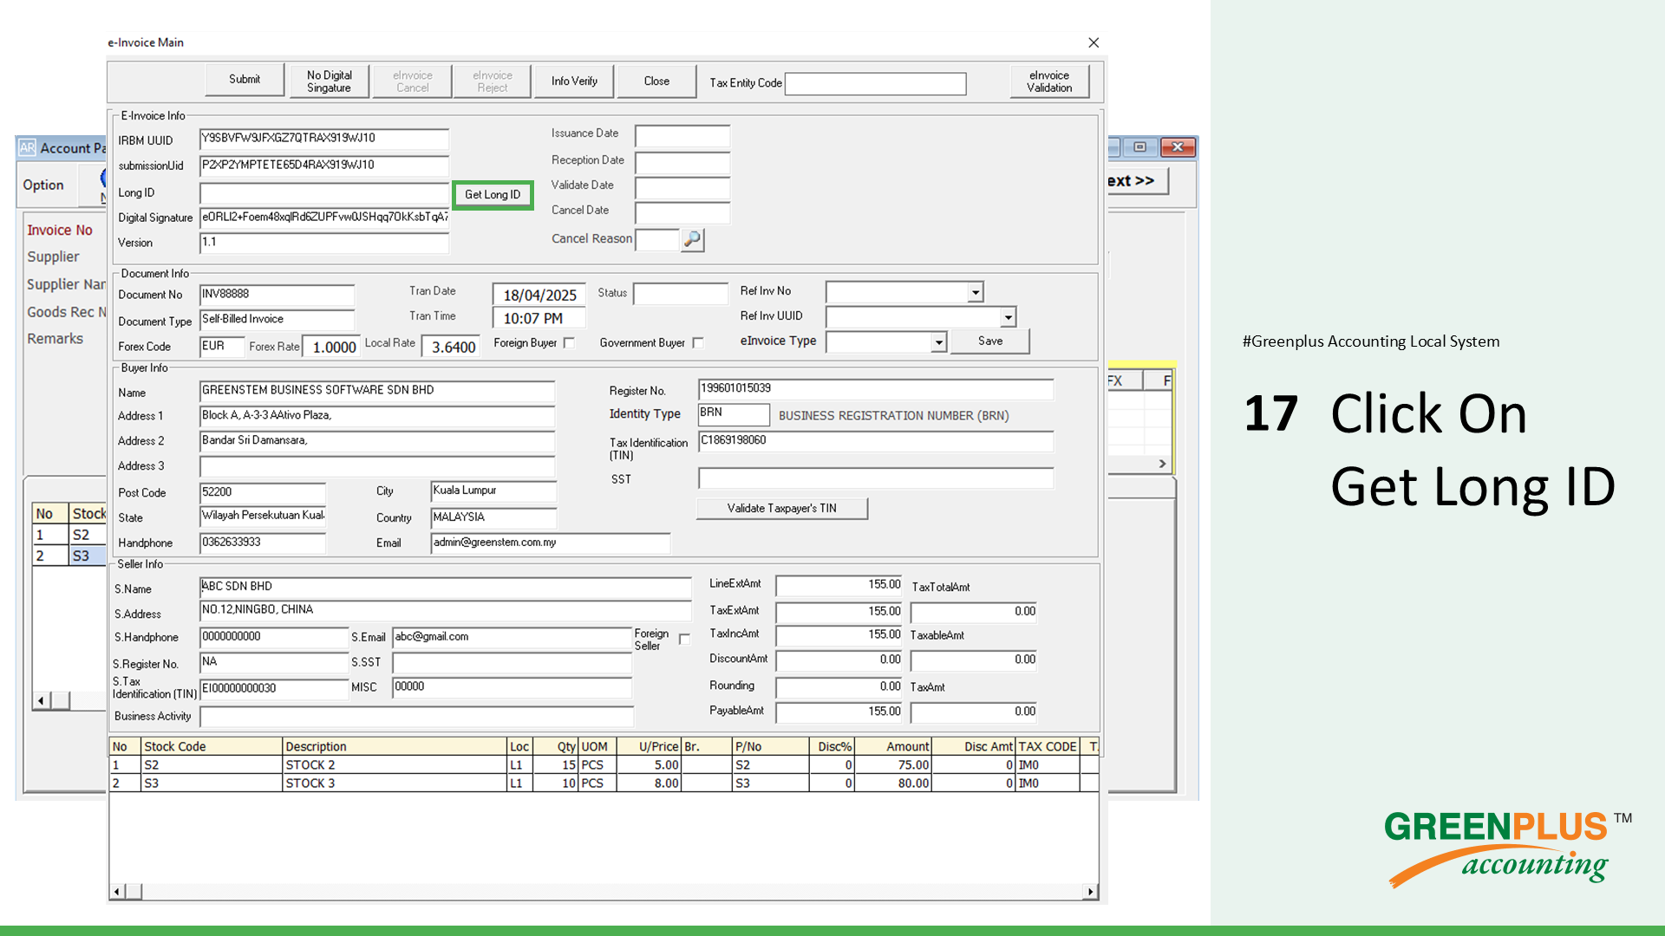Open the Ref Inv UUID dropdown
Screen dimensions: 1665x936
pos(1008,317)
